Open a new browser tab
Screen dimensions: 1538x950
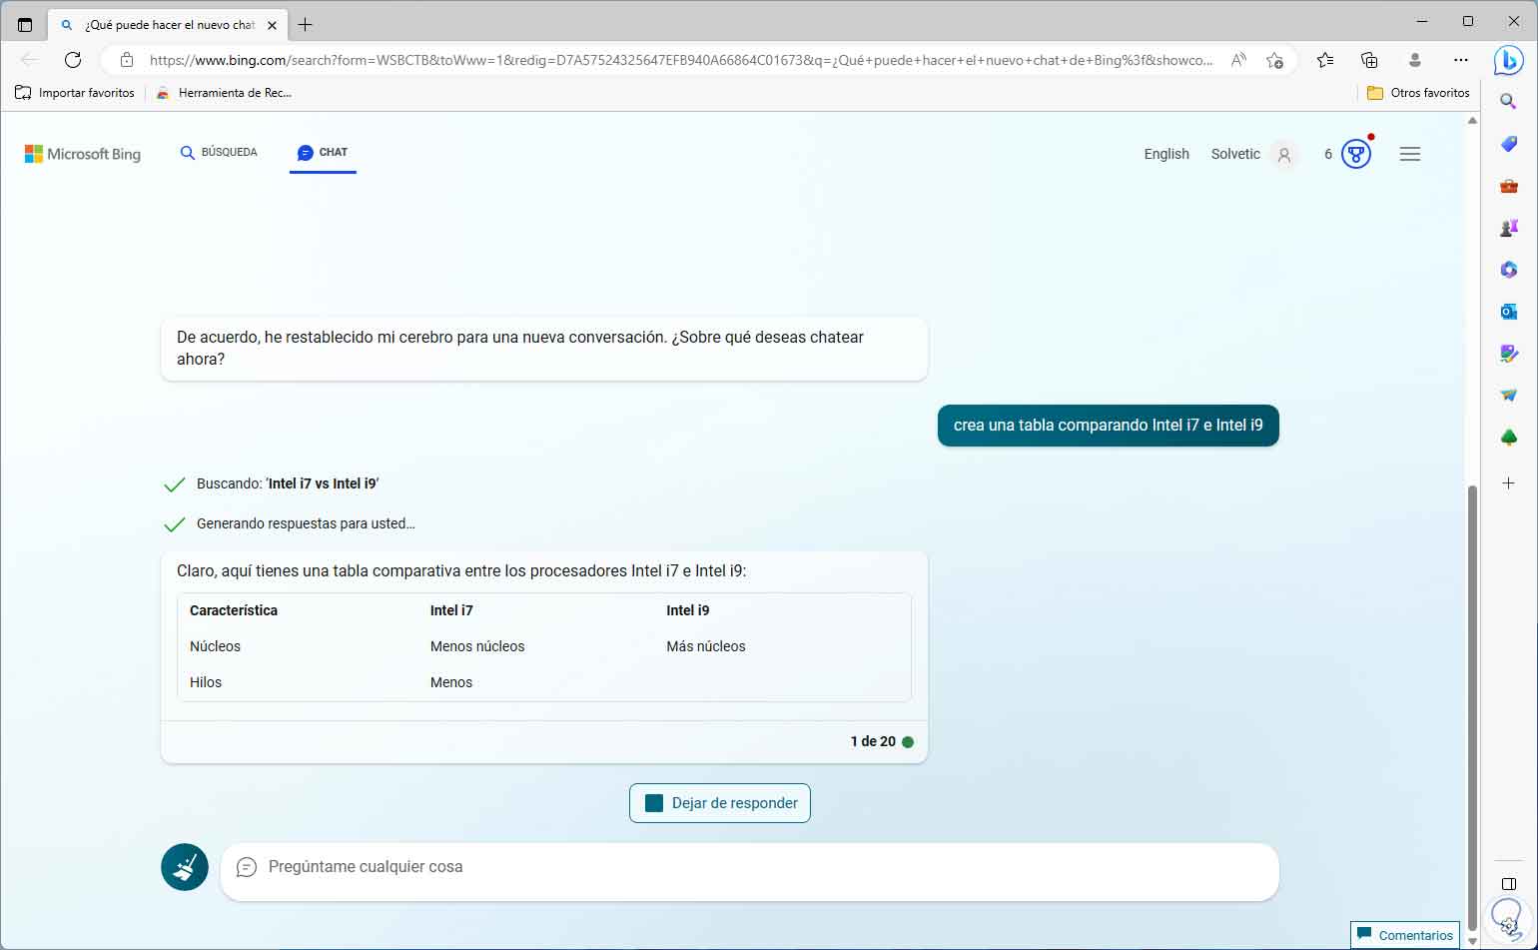306,25
